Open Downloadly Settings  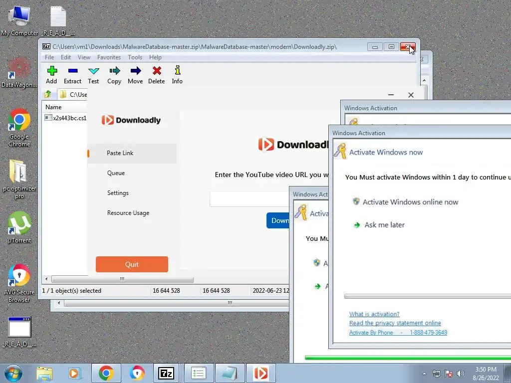118,193
